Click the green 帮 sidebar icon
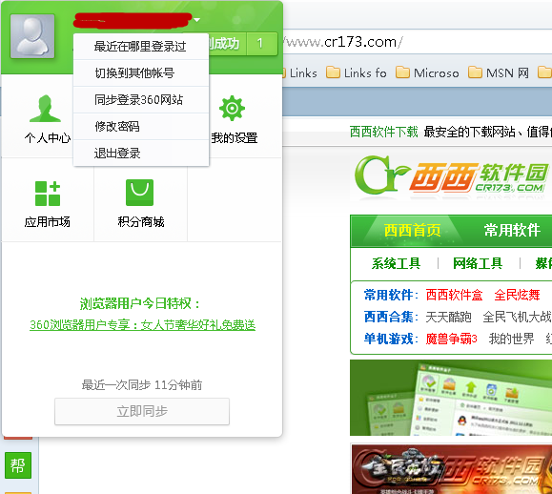 pos(18,465)
